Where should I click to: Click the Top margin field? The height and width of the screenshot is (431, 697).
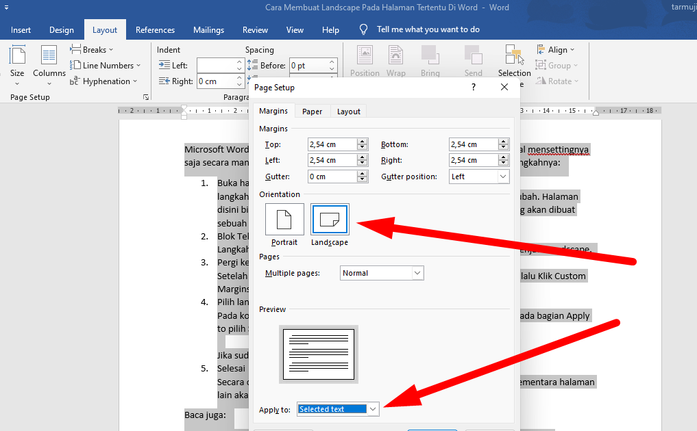click(x=332, y=144)
